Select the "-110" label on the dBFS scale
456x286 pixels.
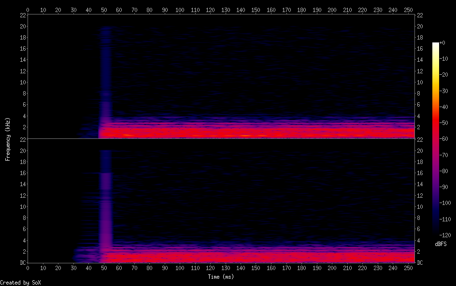445,219
